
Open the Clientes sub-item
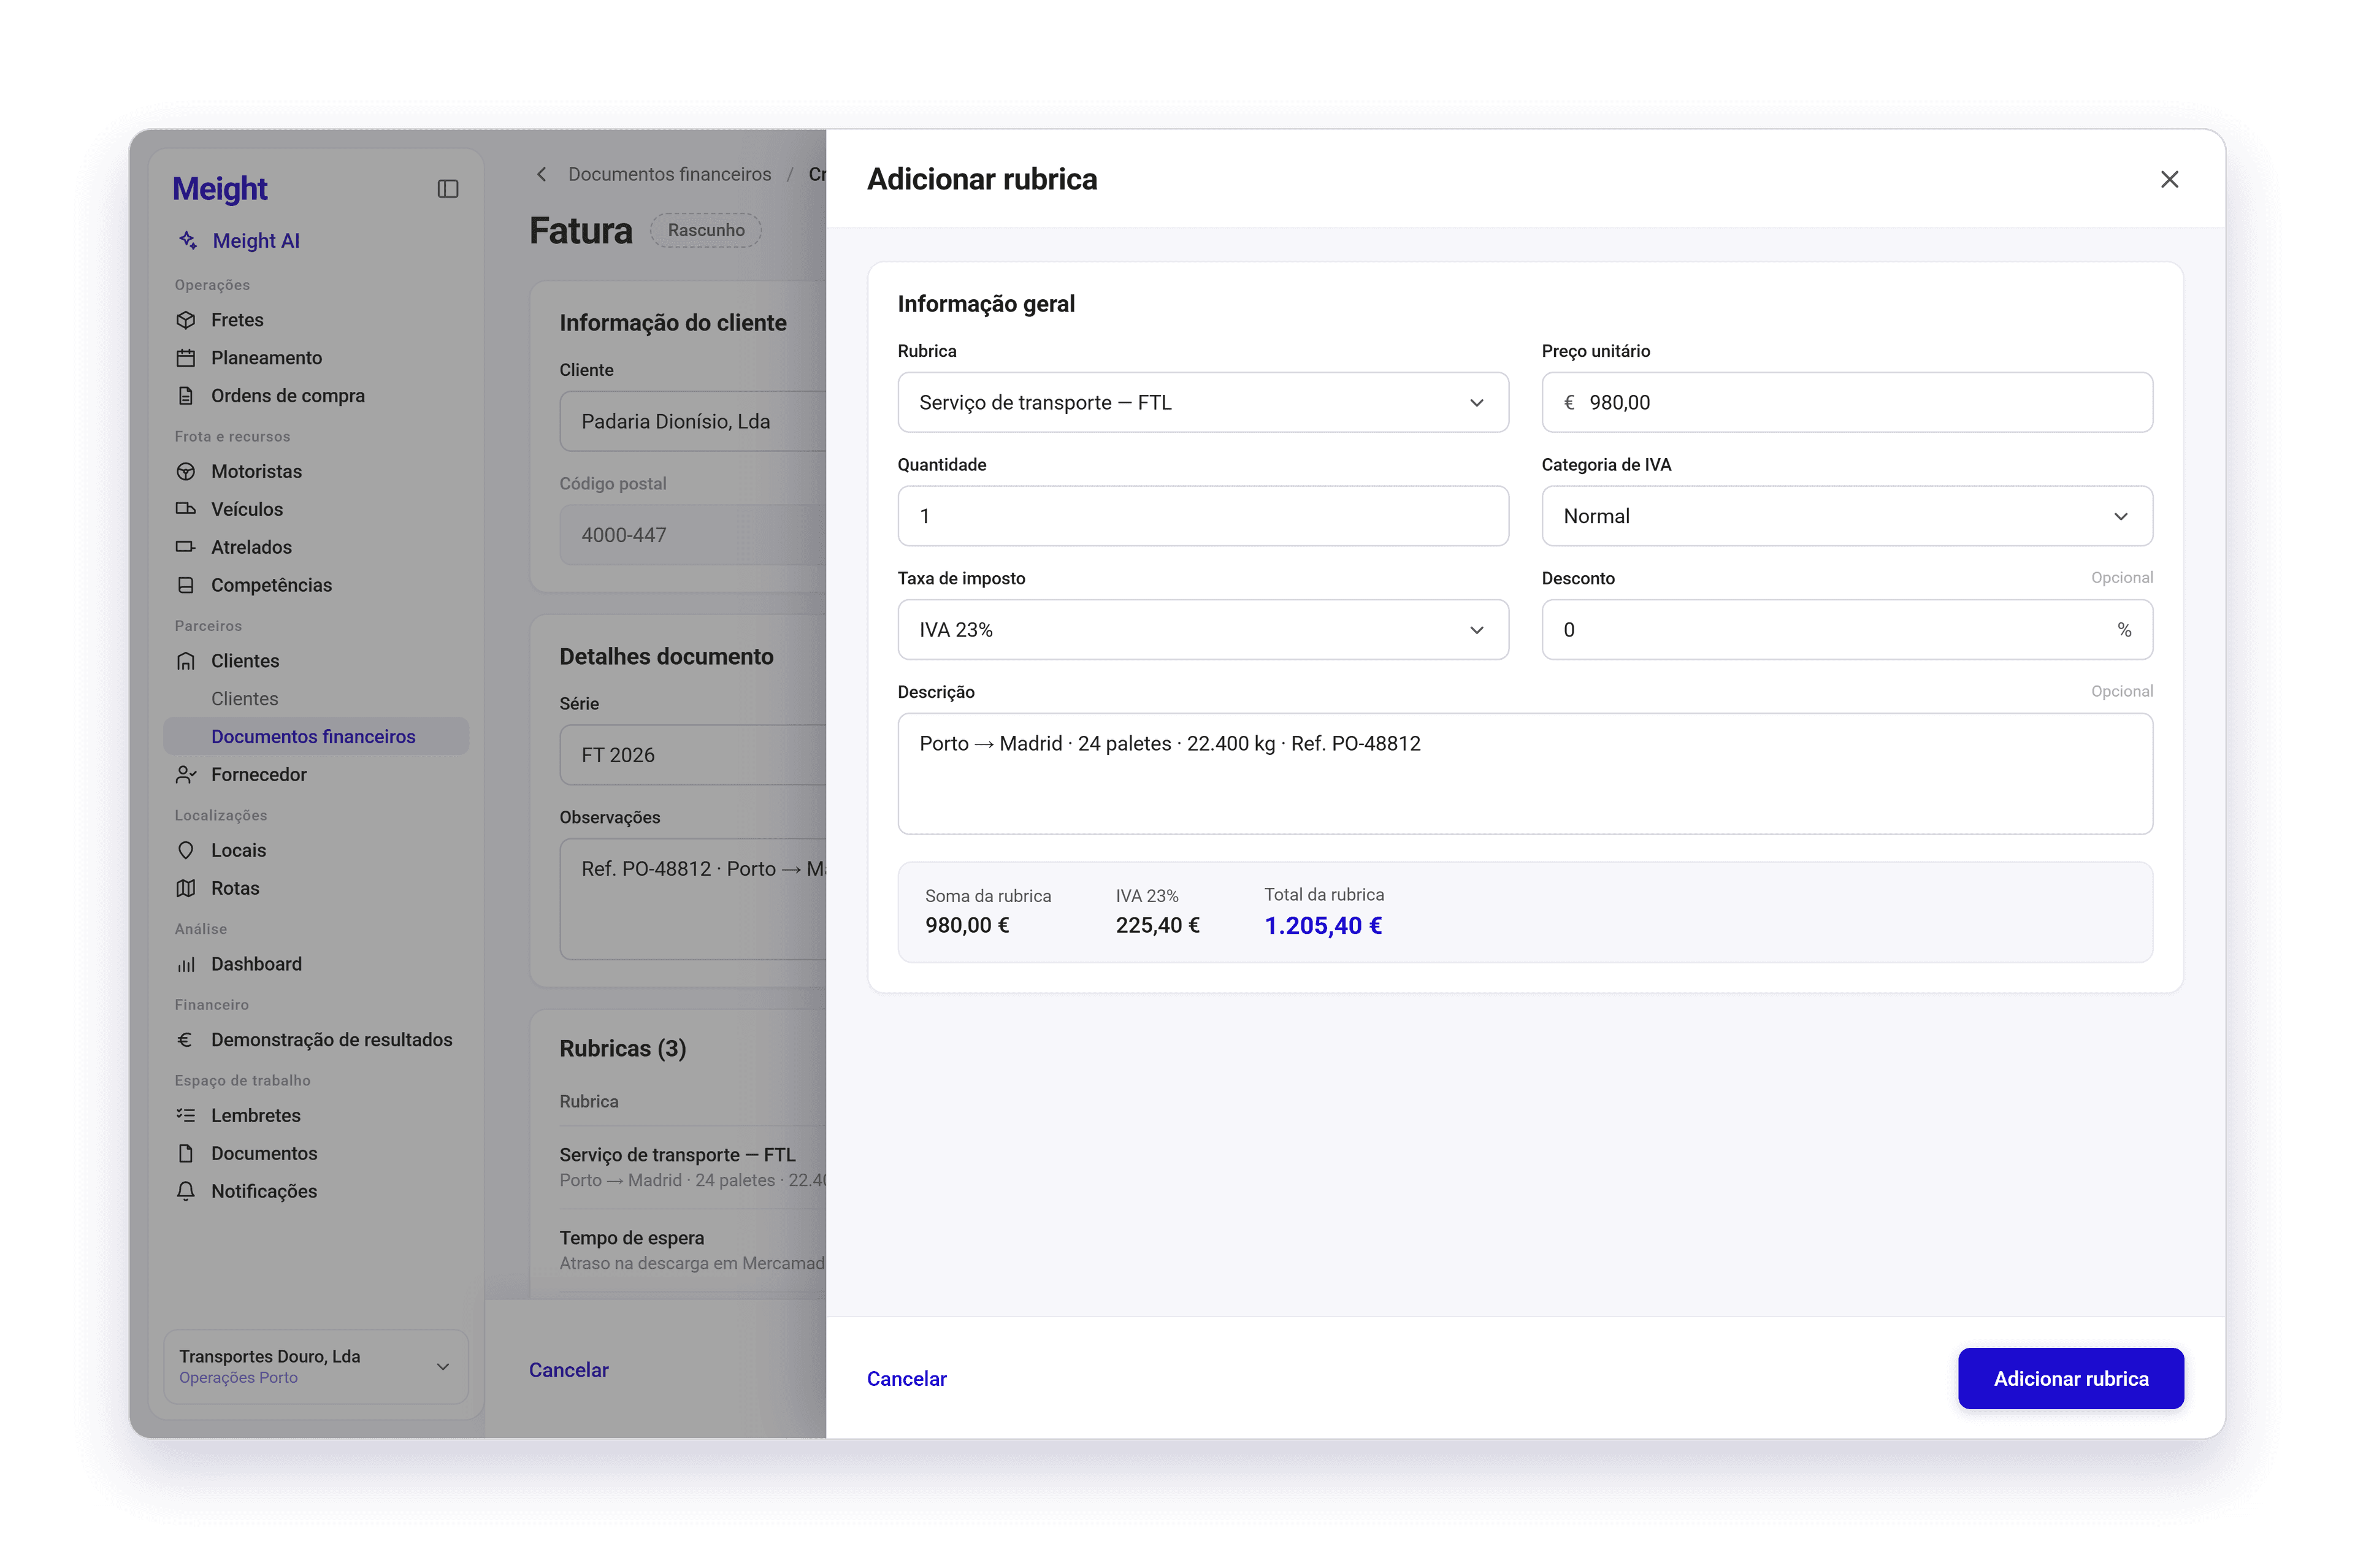point(245,699)
